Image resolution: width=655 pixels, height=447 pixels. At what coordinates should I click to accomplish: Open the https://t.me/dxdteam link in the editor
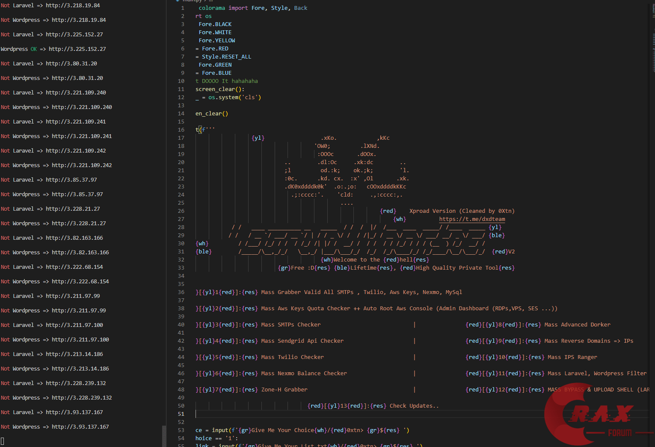pos(472,219)
